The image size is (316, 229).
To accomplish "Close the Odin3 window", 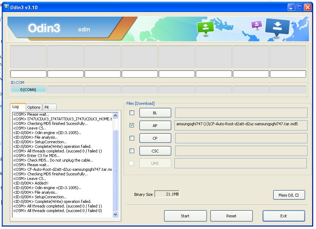I will tap(308, 7).
